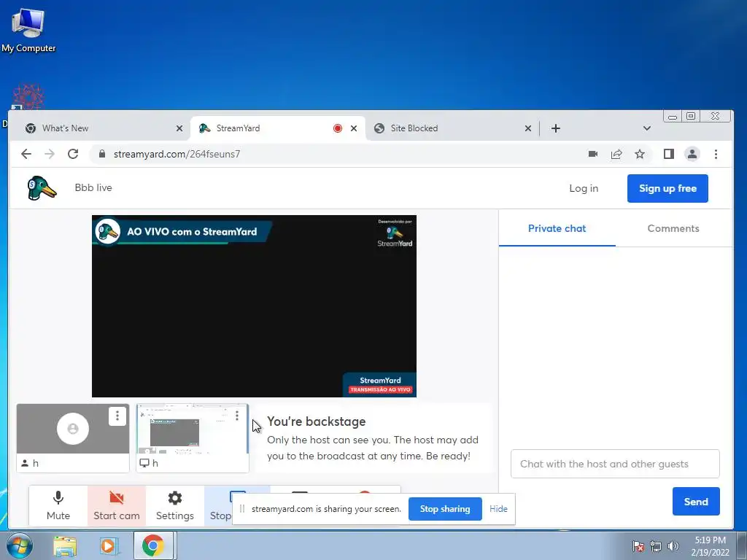Viewport: 747px width, 560px height.
Task: Open StreamYard Settings gear
Action: [x=175, y=506]
